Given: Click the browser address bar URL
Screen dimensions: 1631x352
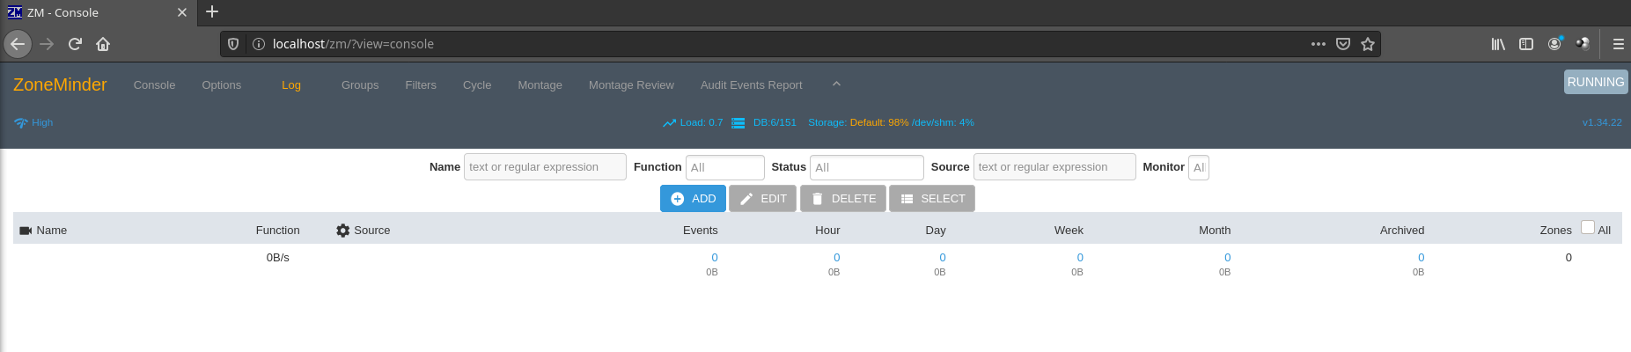Looking at the screenshot, I should point(353,44).
